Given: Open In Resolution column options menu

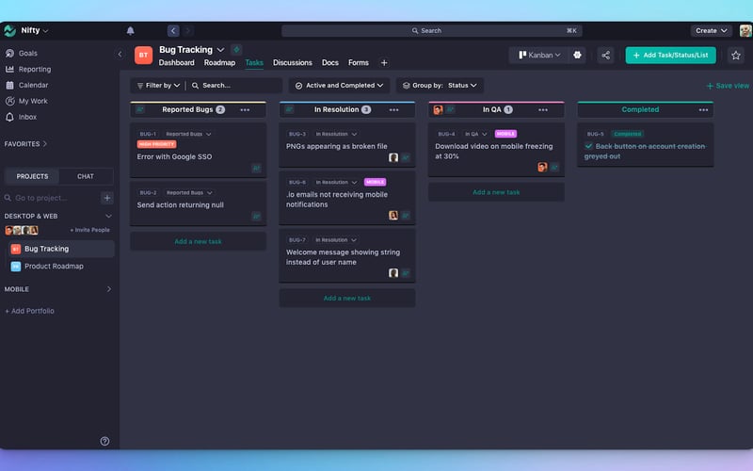Looking at the screenshot, I should [393, 110].
